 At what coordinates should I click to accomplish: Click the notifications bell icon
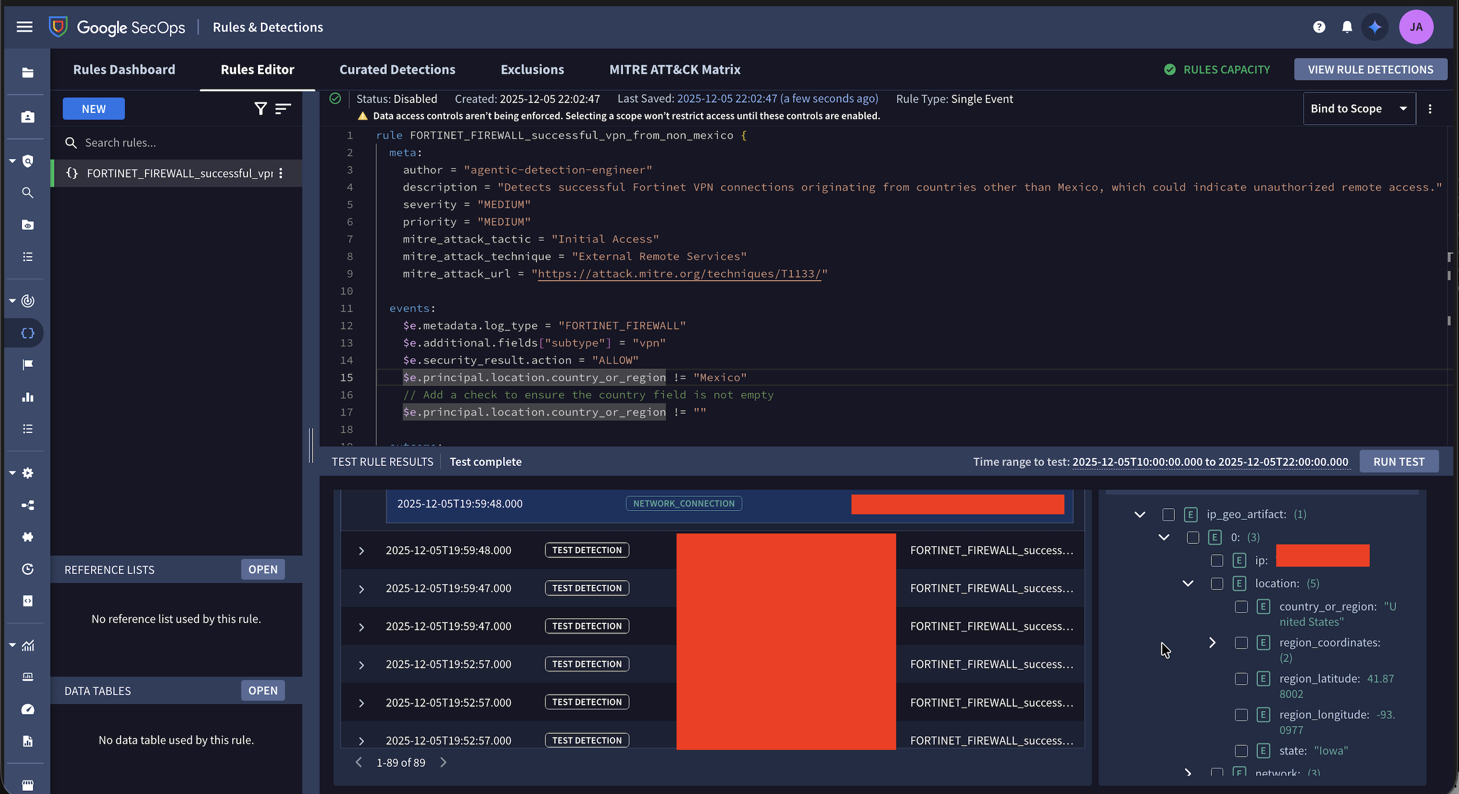pos(1347,26)
